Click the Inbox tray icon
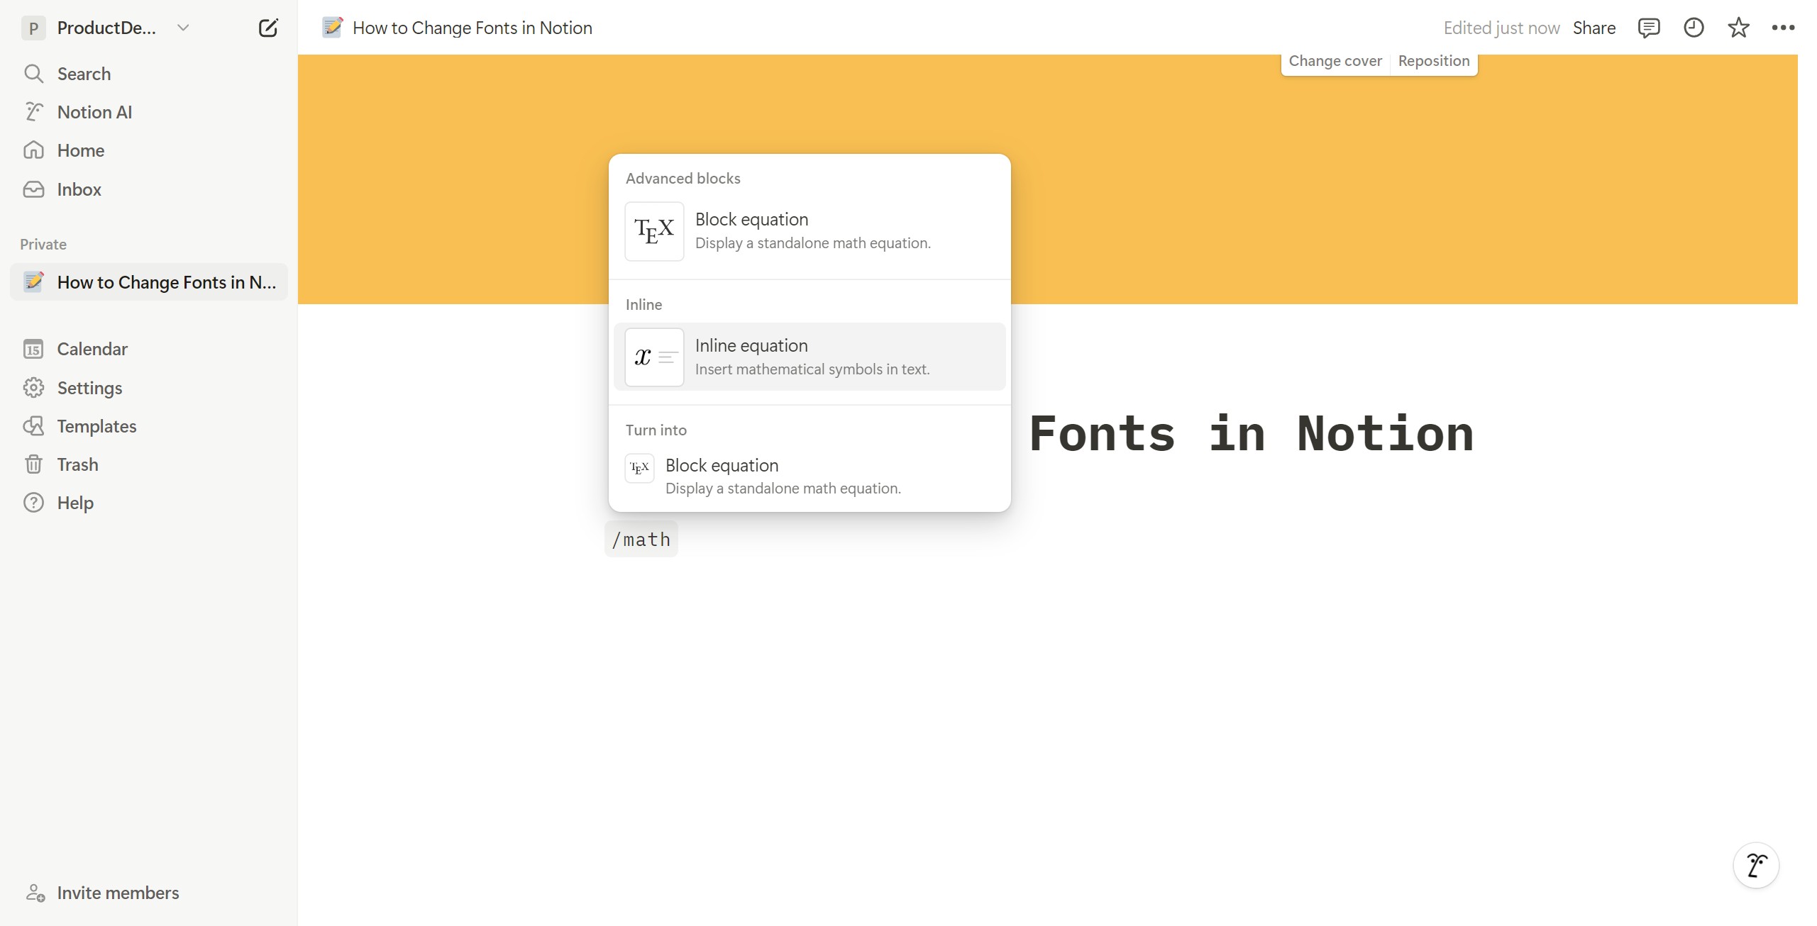The width and height of the screenshot is (1817, 926). 33,189
